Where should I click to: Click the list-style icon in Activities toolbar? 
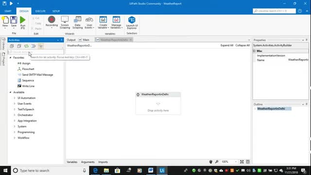tap(34, 46)
